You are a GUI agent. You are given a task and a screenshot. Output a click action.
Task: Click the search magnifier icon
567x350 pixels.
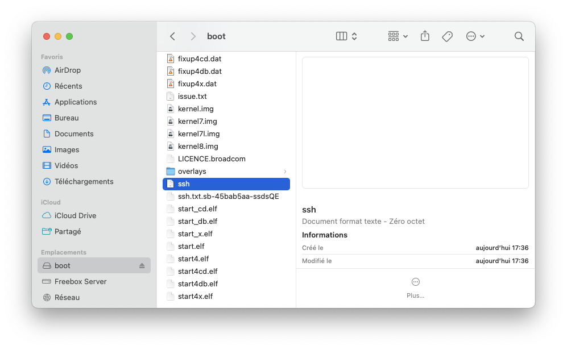pos(519,36)
